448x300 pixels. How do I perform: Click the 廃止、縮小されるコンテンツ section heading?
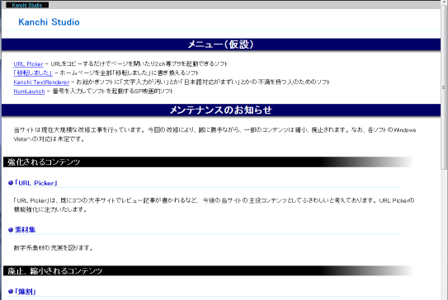click(x=208, y=270)
